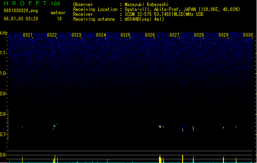
Task: Select the 0323 time marker
Action: tap(76, 35)
